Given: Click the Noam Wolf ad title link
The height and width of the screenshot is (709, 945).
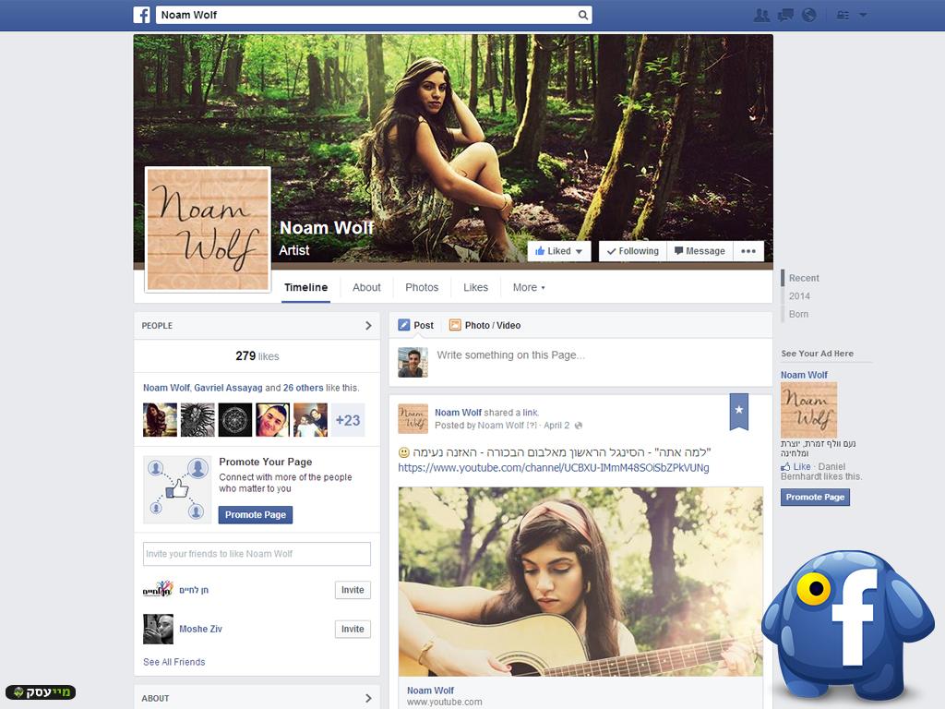Looking at the screenshot, I should click(804, 375).
